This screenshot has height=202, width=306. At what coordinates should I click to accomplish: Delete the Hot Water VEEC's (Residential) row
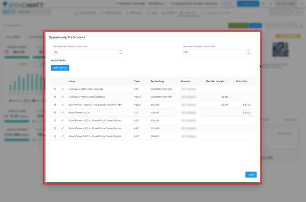coord(55,97)
